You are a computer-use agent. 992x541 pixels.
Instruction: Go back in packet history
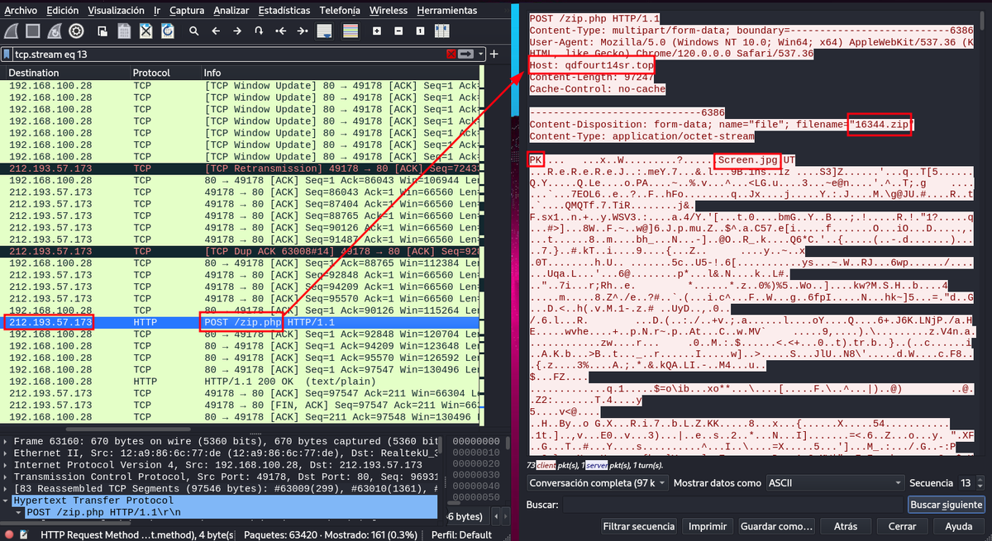coord(216,31)
